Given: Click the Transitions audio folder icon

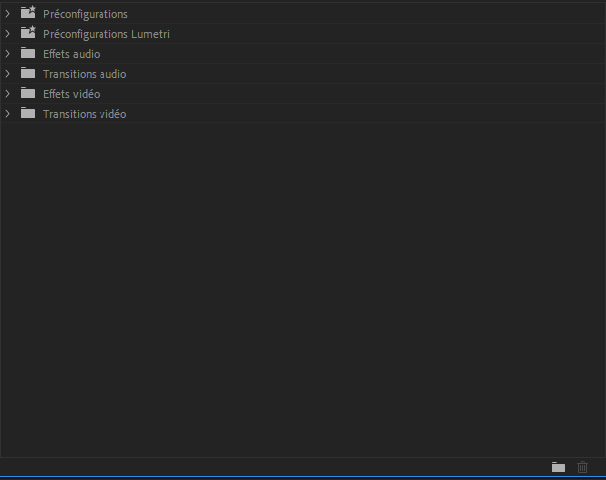Looking at the screenshot, I should (x=28, y=74).
